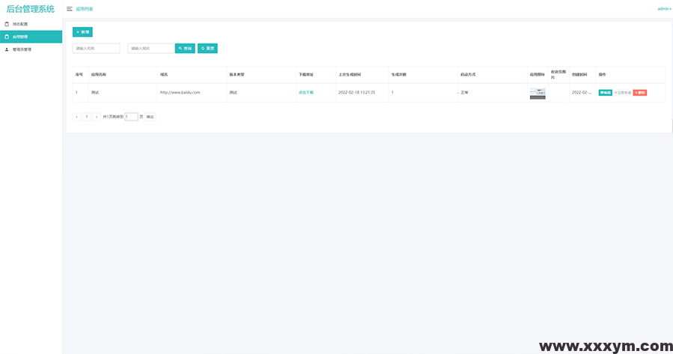Click the 域名配置 sidebar icon
This screenshot has width=673, height=354.
7,24
